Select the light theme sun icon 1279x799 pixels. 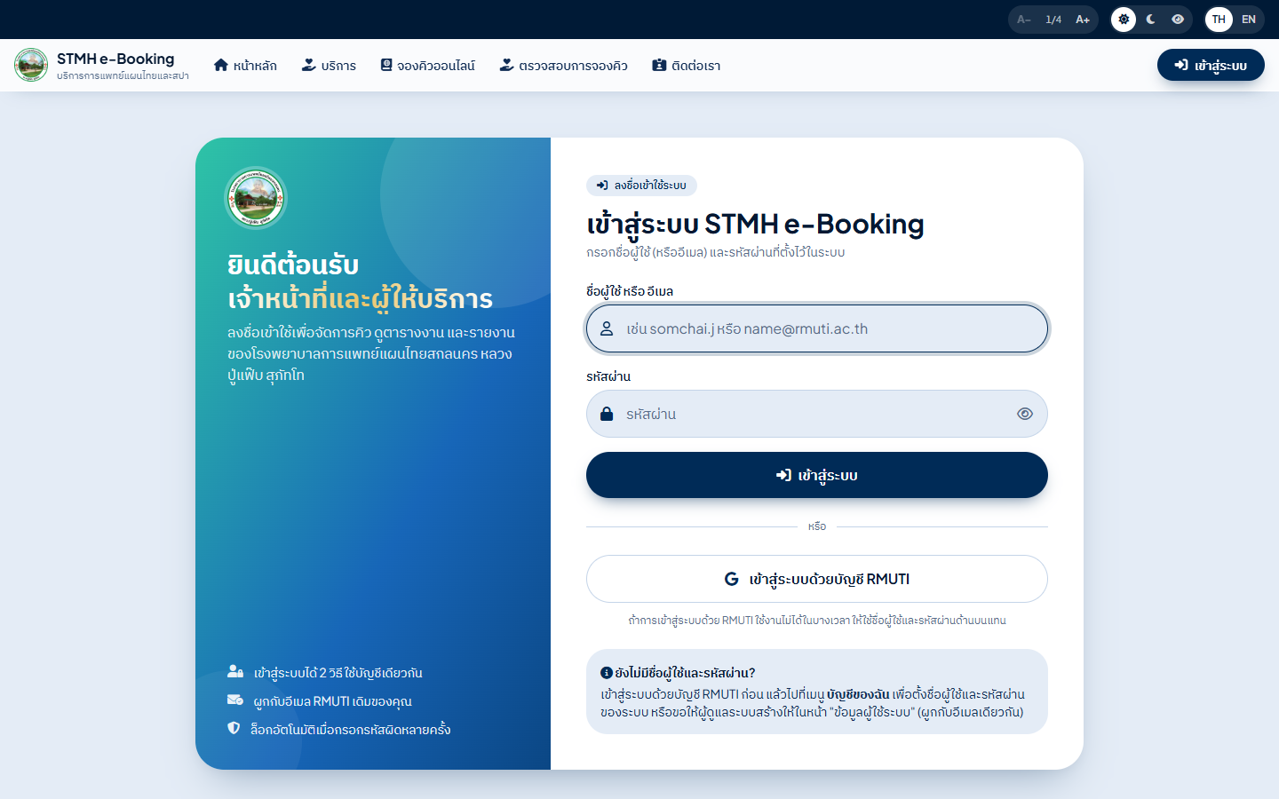(1124, 20)
